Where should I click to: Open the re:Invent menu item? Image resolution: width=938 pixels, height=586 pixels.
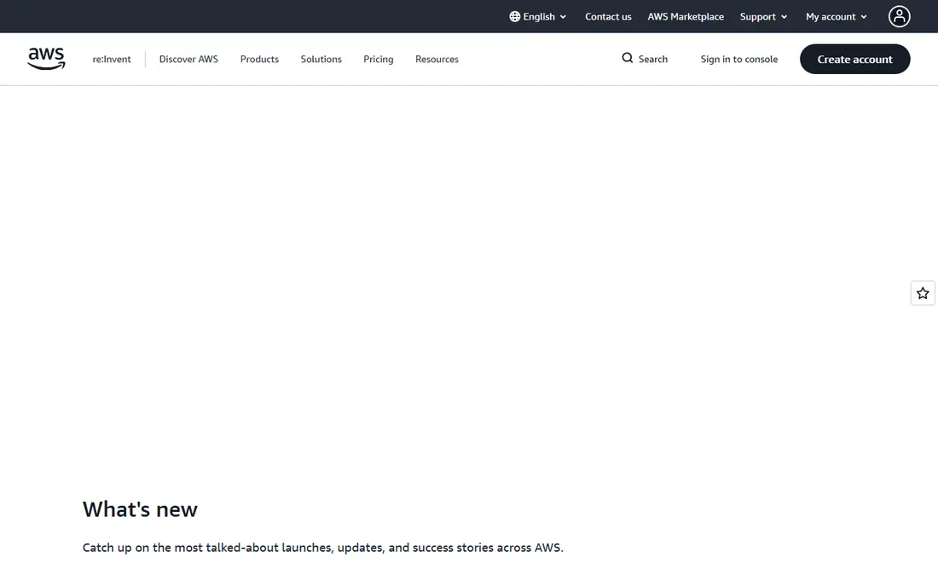(x=112, y=59)
